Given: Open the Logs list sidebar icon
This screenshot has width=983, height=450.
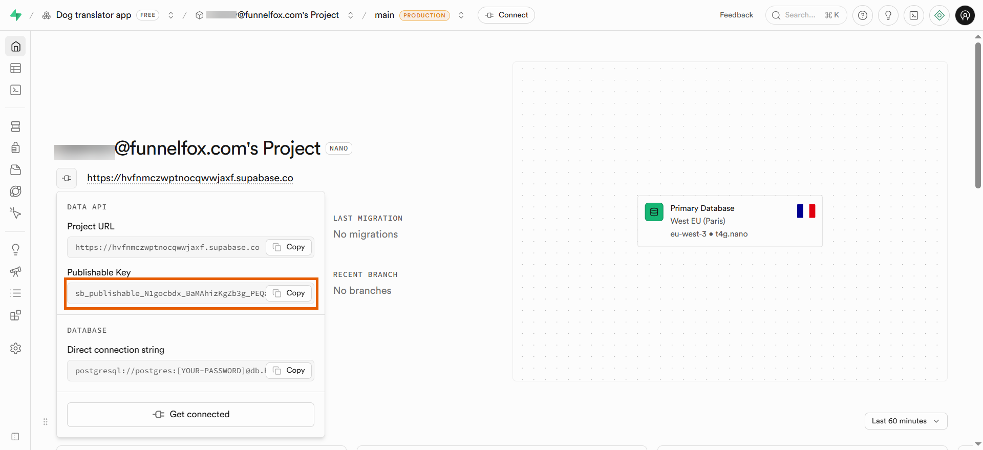Looking at the screenshot, I should point(16,293).
